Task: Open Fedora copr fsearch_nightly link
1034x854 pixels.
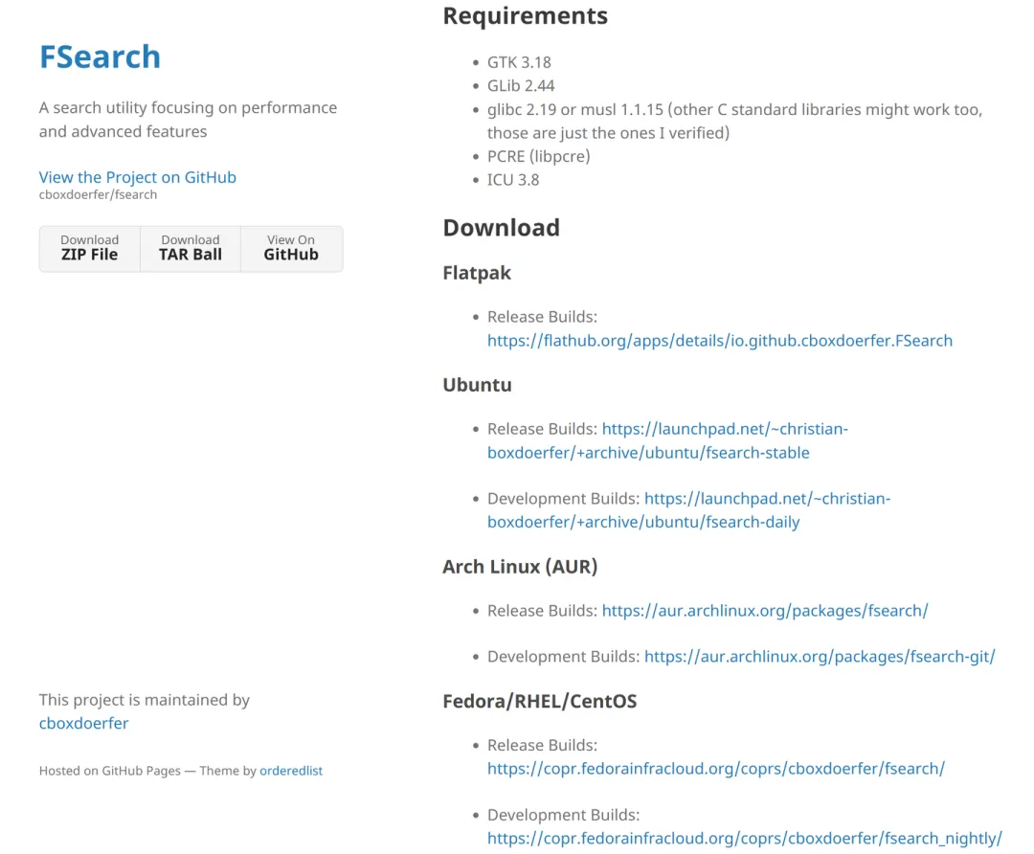Action: 744,839
